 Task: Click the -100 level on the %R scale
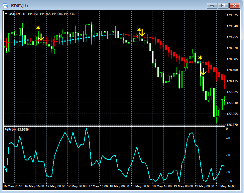[229, 181]
